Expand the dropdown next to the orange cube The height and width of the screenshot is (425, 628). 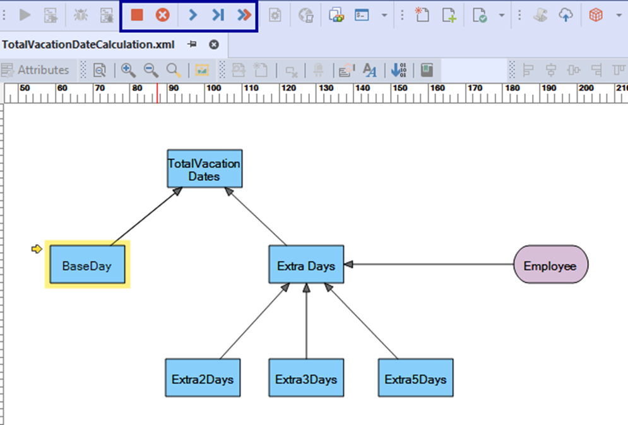coord(619,16)
